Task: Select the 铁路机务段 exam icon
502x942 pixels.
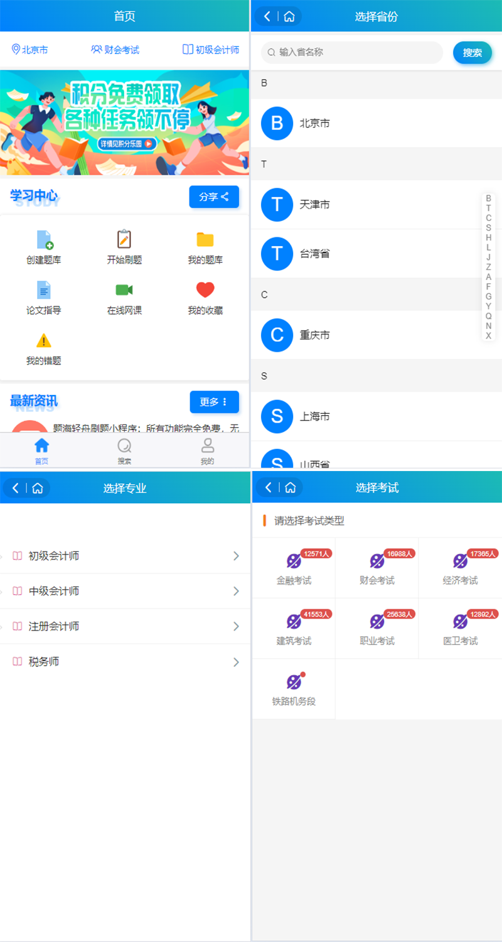Action: (294, 682)
